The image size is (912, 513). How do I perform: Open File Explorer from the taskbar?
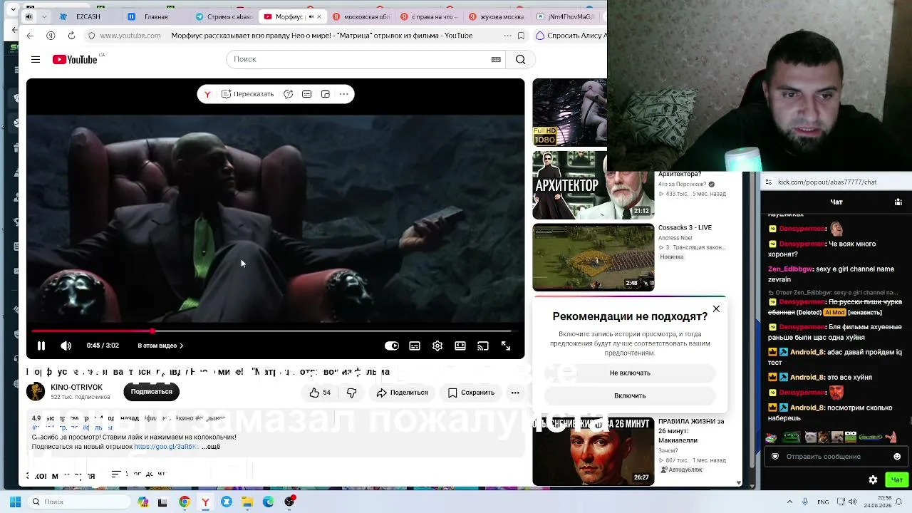click(247, 502)
